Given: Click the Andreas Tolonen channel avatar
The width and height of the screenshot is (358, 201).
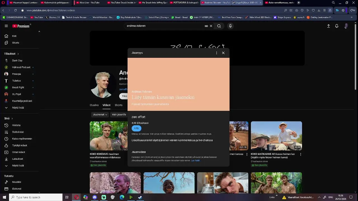Looking at the screenshot, I should click(x=103, y=85).
